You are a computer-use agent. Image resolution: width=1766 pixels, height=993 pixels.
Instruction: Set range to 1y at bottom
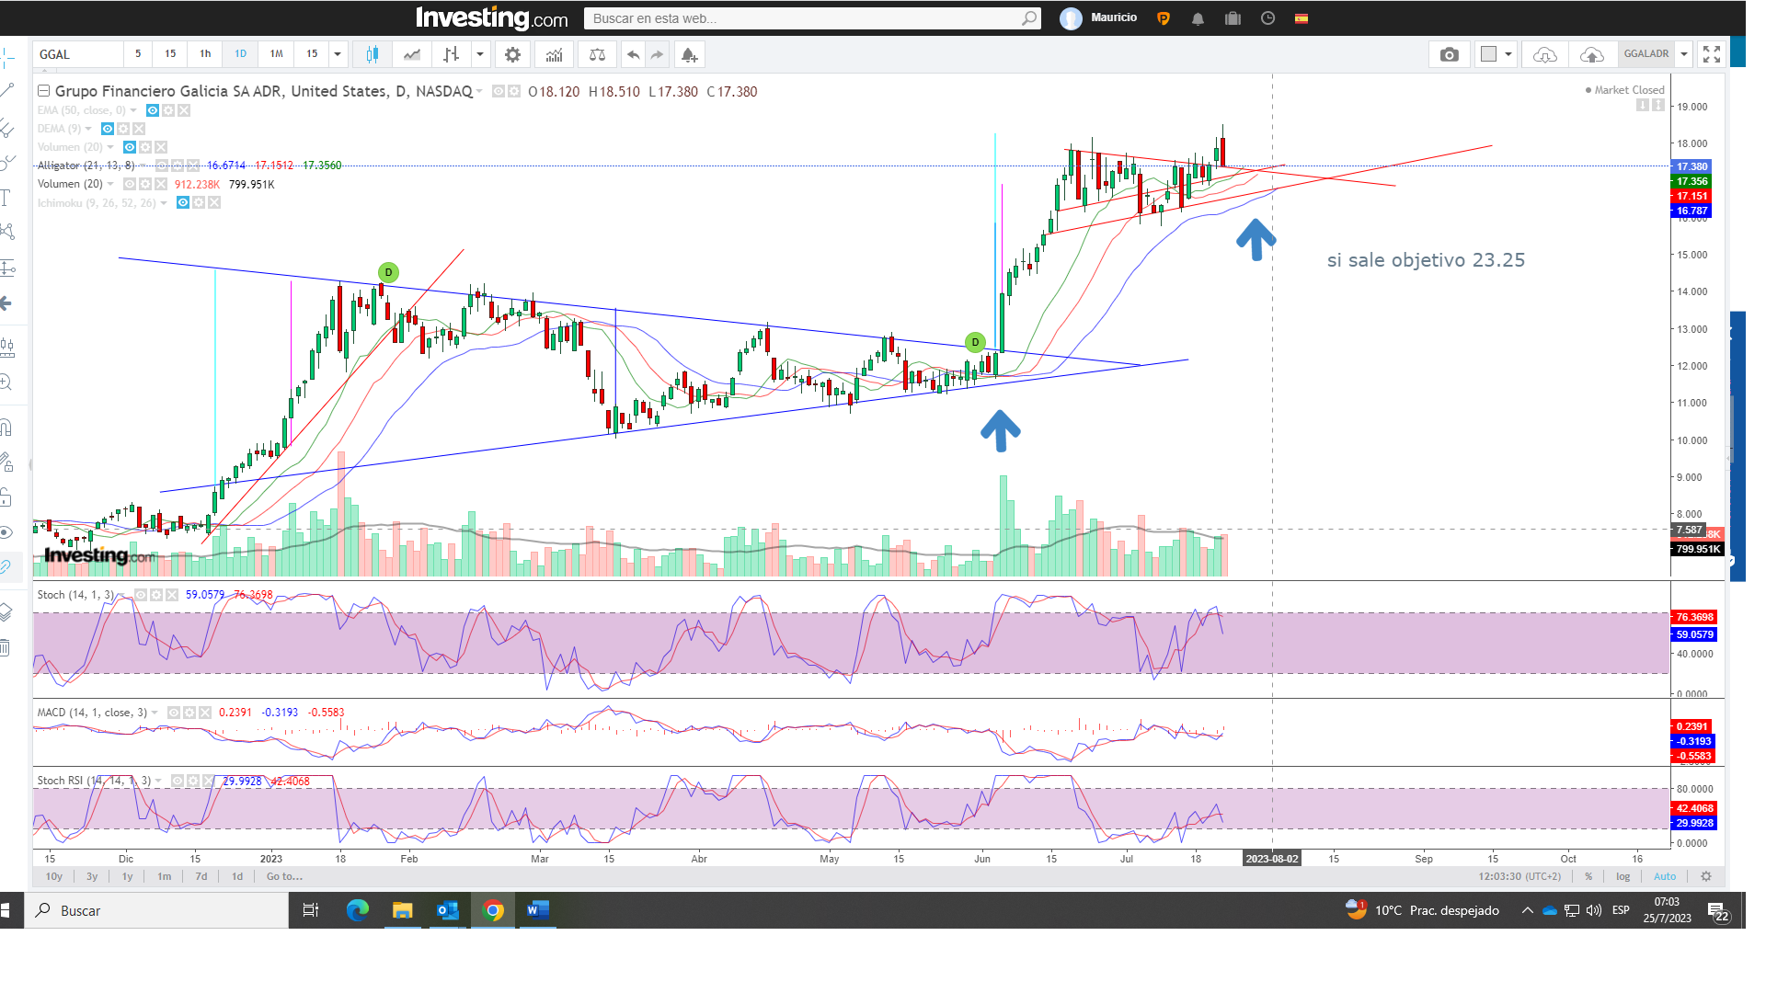(127, 876)
